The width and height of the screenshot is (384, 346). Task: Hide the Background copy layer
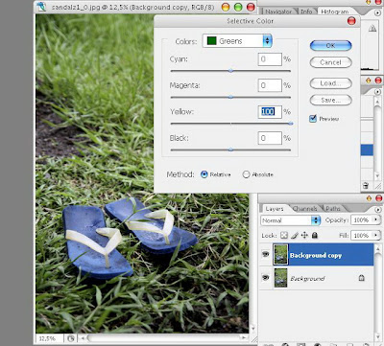point(265,254)
